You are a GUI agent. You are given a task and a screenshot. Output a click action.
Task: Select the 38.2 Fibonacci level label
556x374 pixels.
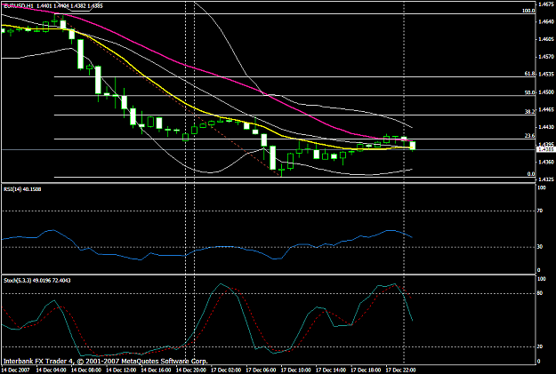[529, 112]
